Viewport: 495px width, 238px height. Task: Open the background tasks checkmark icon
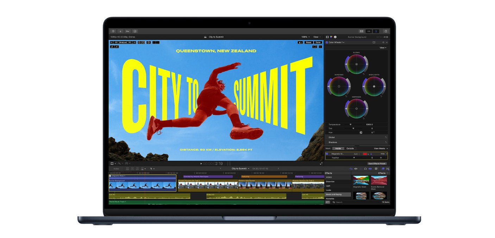(135, 31)
